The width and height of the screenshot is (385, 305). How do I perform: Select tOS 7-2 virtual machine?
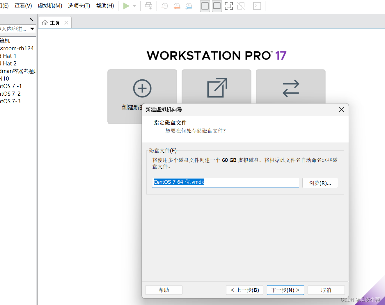(x=10, y=94)
